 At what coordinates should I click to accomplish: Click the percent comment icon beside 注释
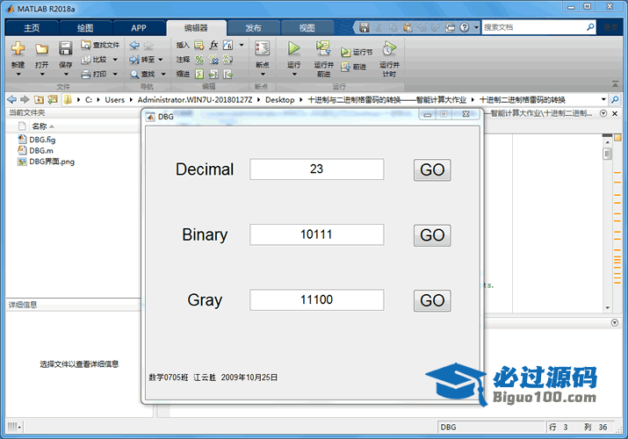(199, 60)
